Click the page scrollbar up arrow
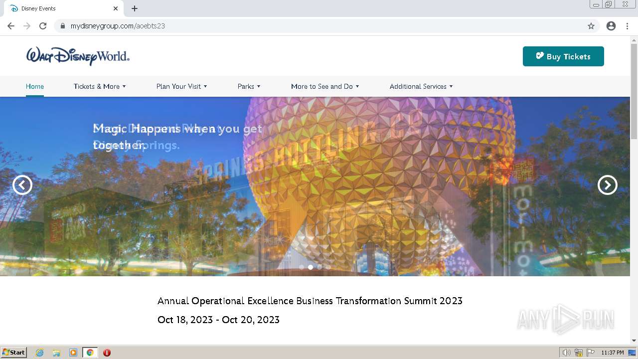This screenshot has width=638, height=359. (x=634, y=39)
